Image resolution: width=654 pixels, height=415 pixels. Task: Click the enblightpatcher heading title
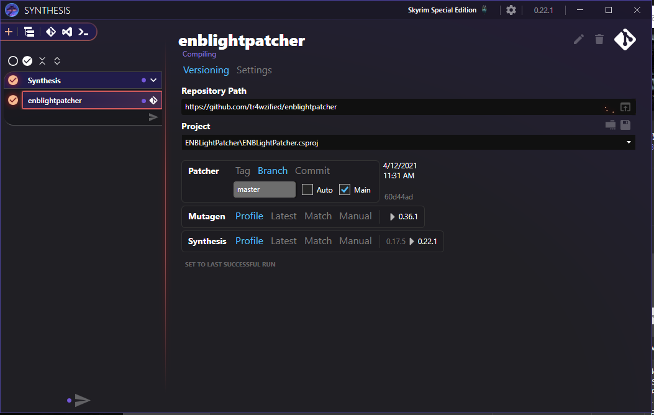[242, 40]
